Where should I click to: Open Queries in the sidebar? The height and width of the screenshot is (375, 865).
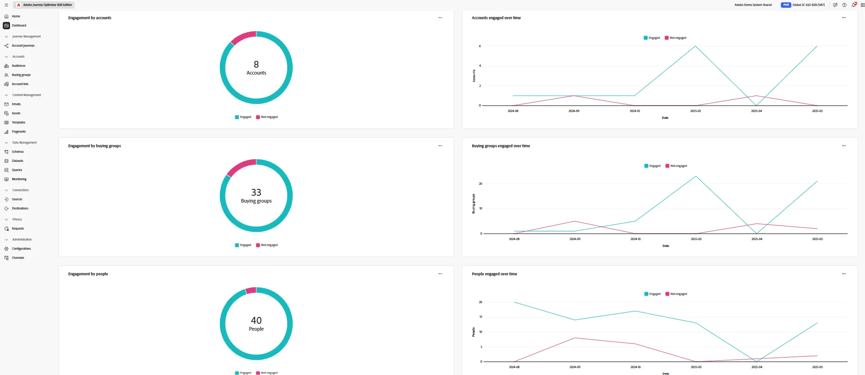coord(13,170)
